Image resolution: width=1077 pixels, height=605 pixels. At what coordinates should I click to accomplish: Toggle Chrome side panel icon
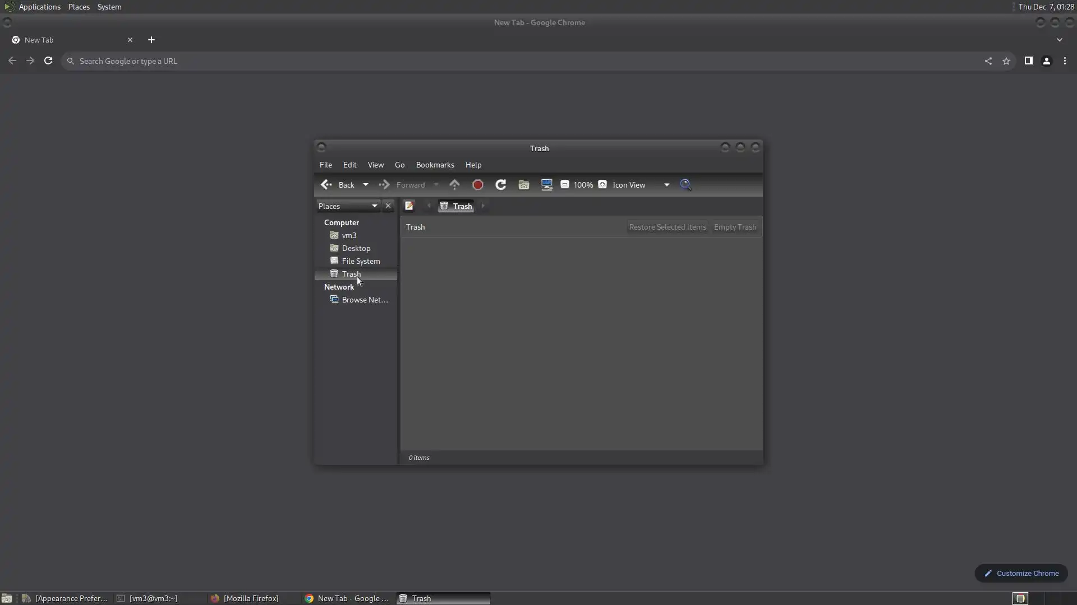[1028, 61]
